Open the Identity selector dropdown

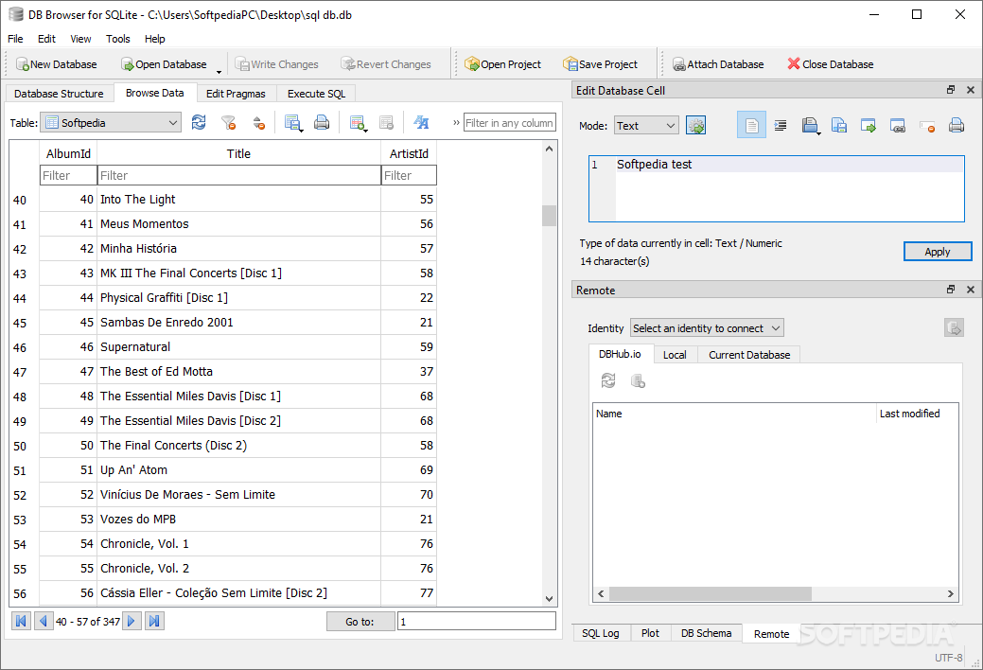tap(707, 328)
